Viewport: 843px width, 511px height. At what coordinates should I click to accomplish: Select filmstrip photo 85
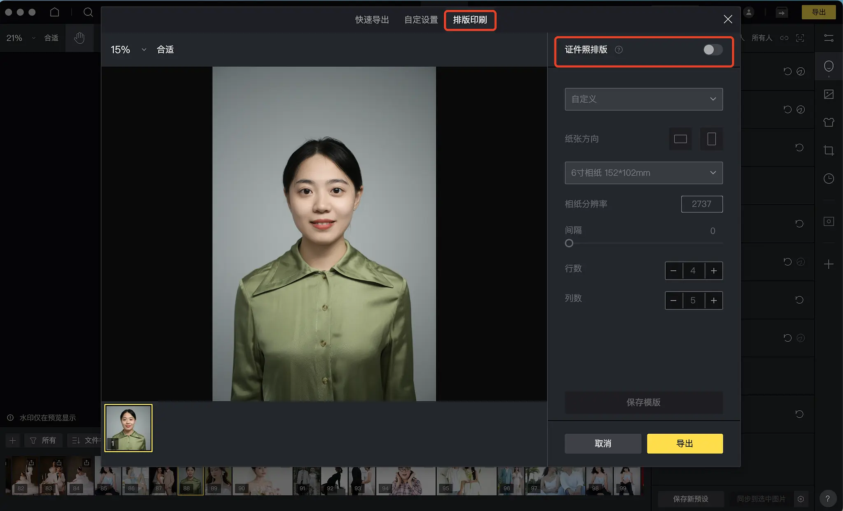click(108, 480)
